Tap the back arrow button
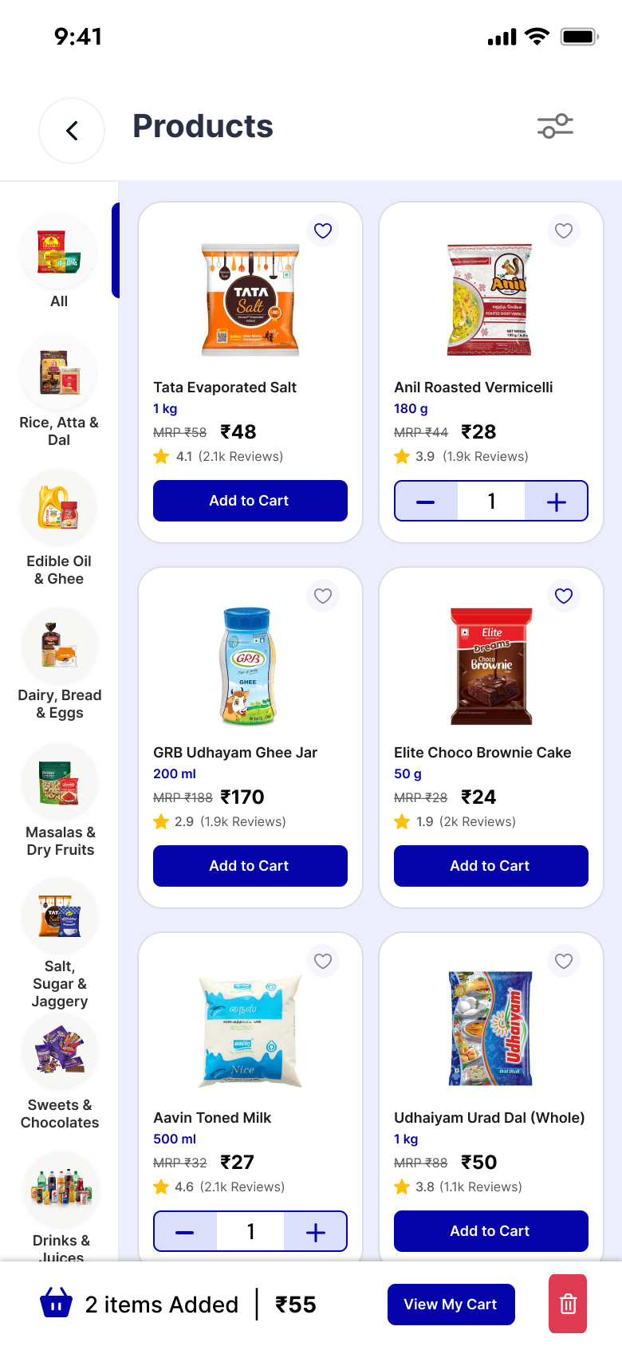 (x=72, y=131)
